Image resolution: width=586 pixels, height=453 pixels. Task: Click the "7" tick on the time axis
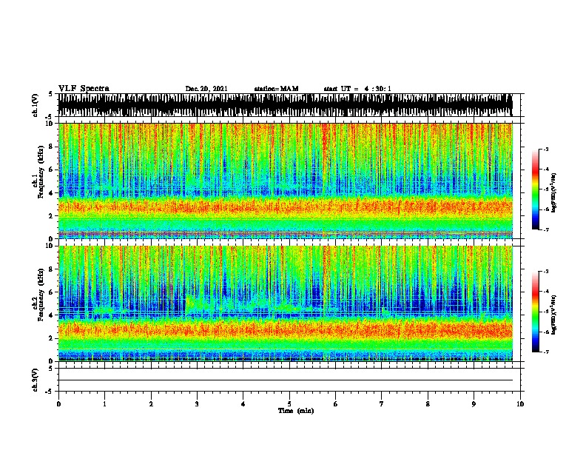pos(382,404)
